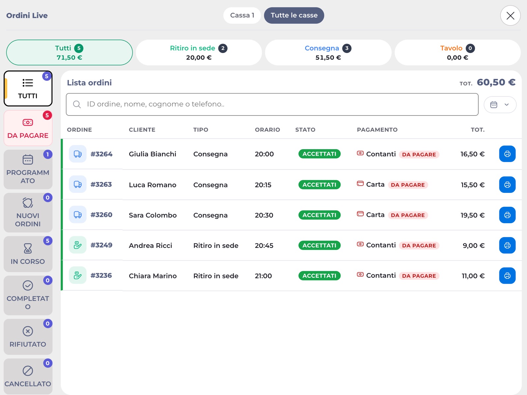This screenshot has height=395, width=527.
Task: Show CANCELLATO orders
Action: (28, 376)
